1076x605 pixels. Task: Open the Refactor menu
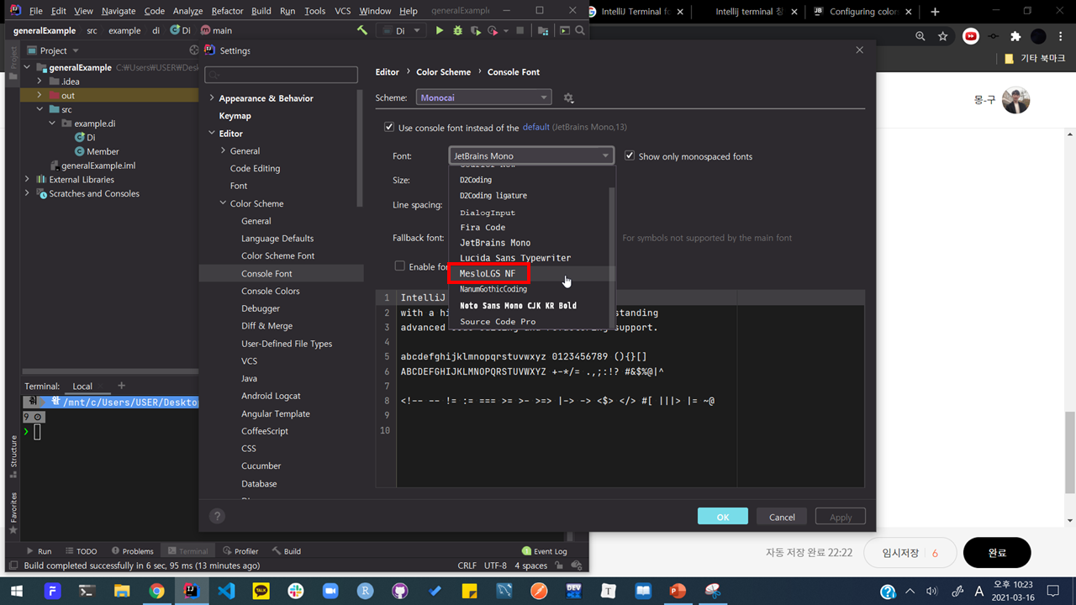pos(227,11)
